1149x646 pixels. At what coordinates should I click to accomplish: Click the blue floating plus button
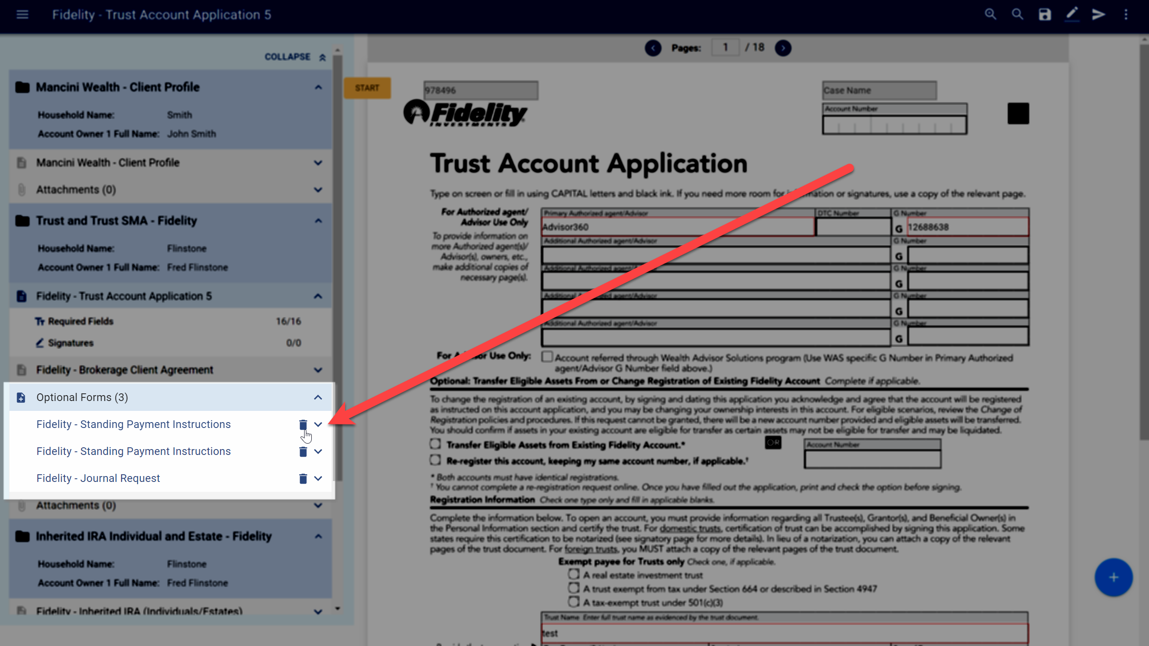1113,577
